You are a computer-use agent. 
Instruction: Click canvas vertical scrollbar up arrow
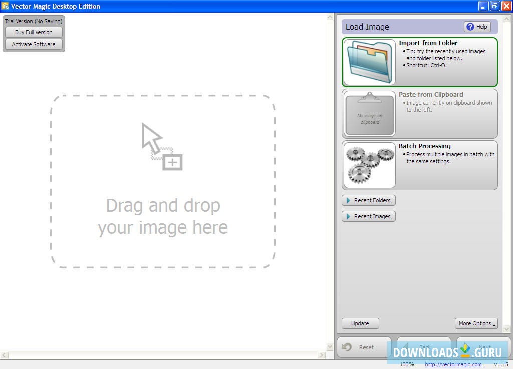tap(330, 17)
